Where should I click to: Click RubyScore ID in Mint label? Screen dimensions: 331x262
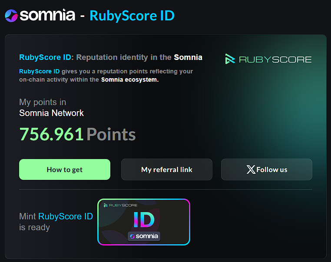point(66,216)
